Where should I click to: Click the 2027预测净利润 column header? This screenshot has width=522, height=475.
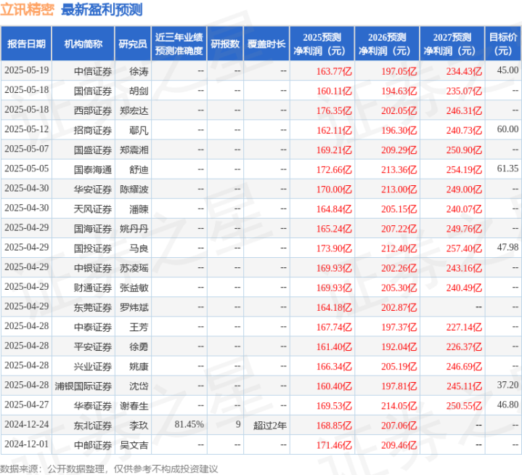coord(452,44)
